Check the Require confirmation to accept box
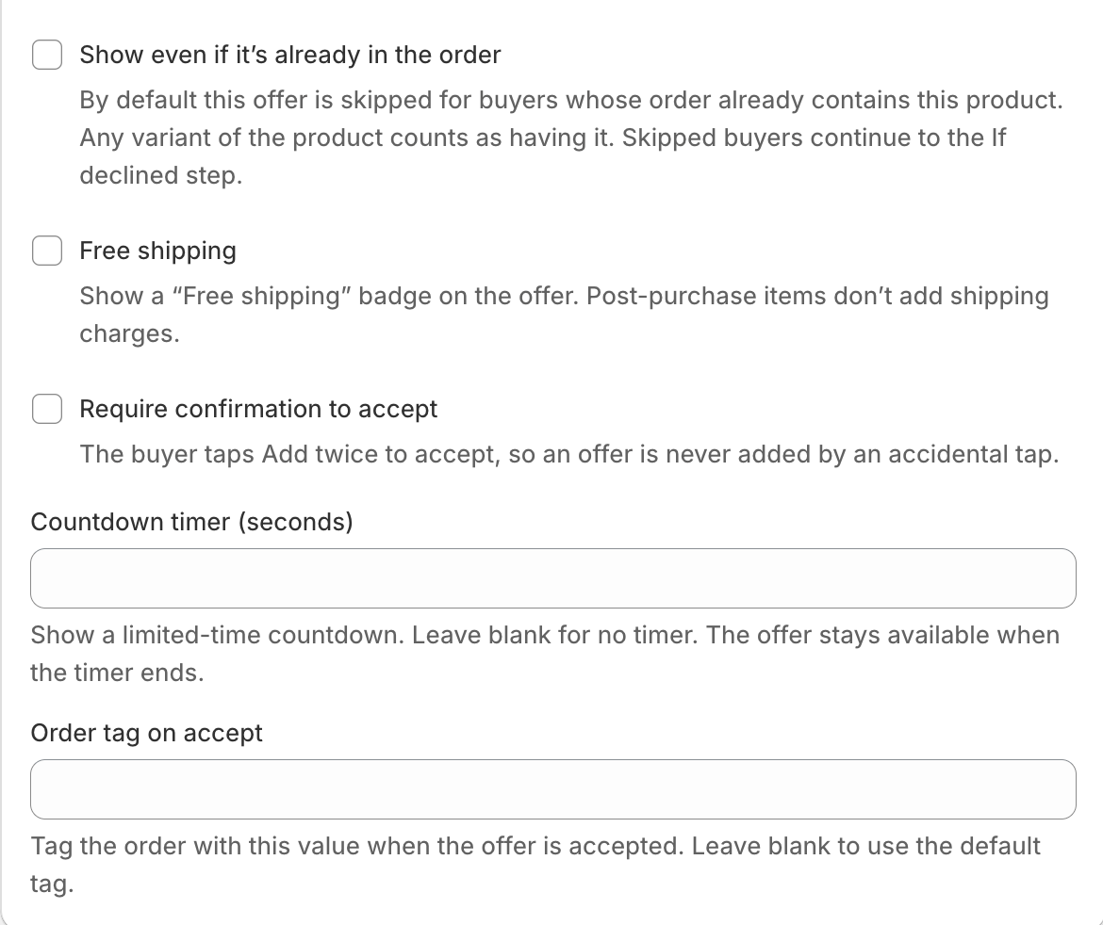 47,409
